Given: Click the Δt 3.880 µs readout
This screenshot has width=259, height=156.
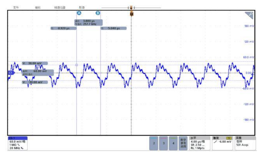Looking at the screenshot, I should coord(85,21).
